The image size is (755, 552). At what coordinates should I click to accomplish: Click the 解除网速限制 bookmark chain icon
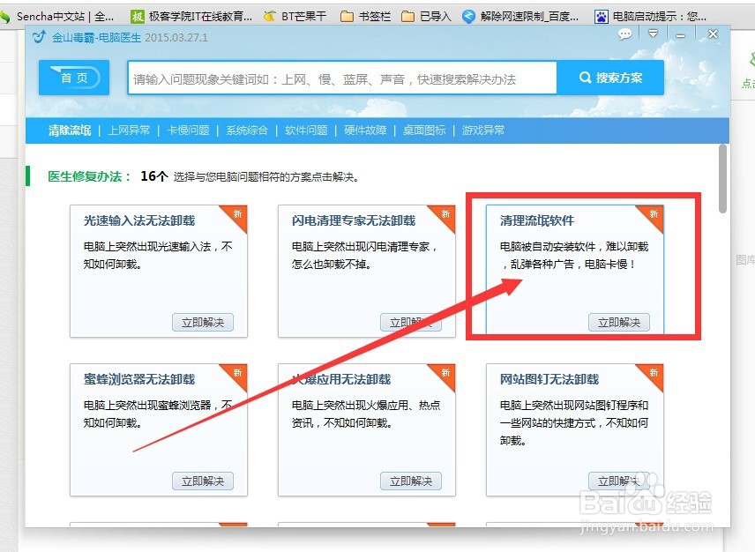coord(467,15)
